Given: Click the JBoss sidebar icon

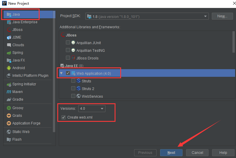Looking at the screenshot, I should (x=9, y=30).
